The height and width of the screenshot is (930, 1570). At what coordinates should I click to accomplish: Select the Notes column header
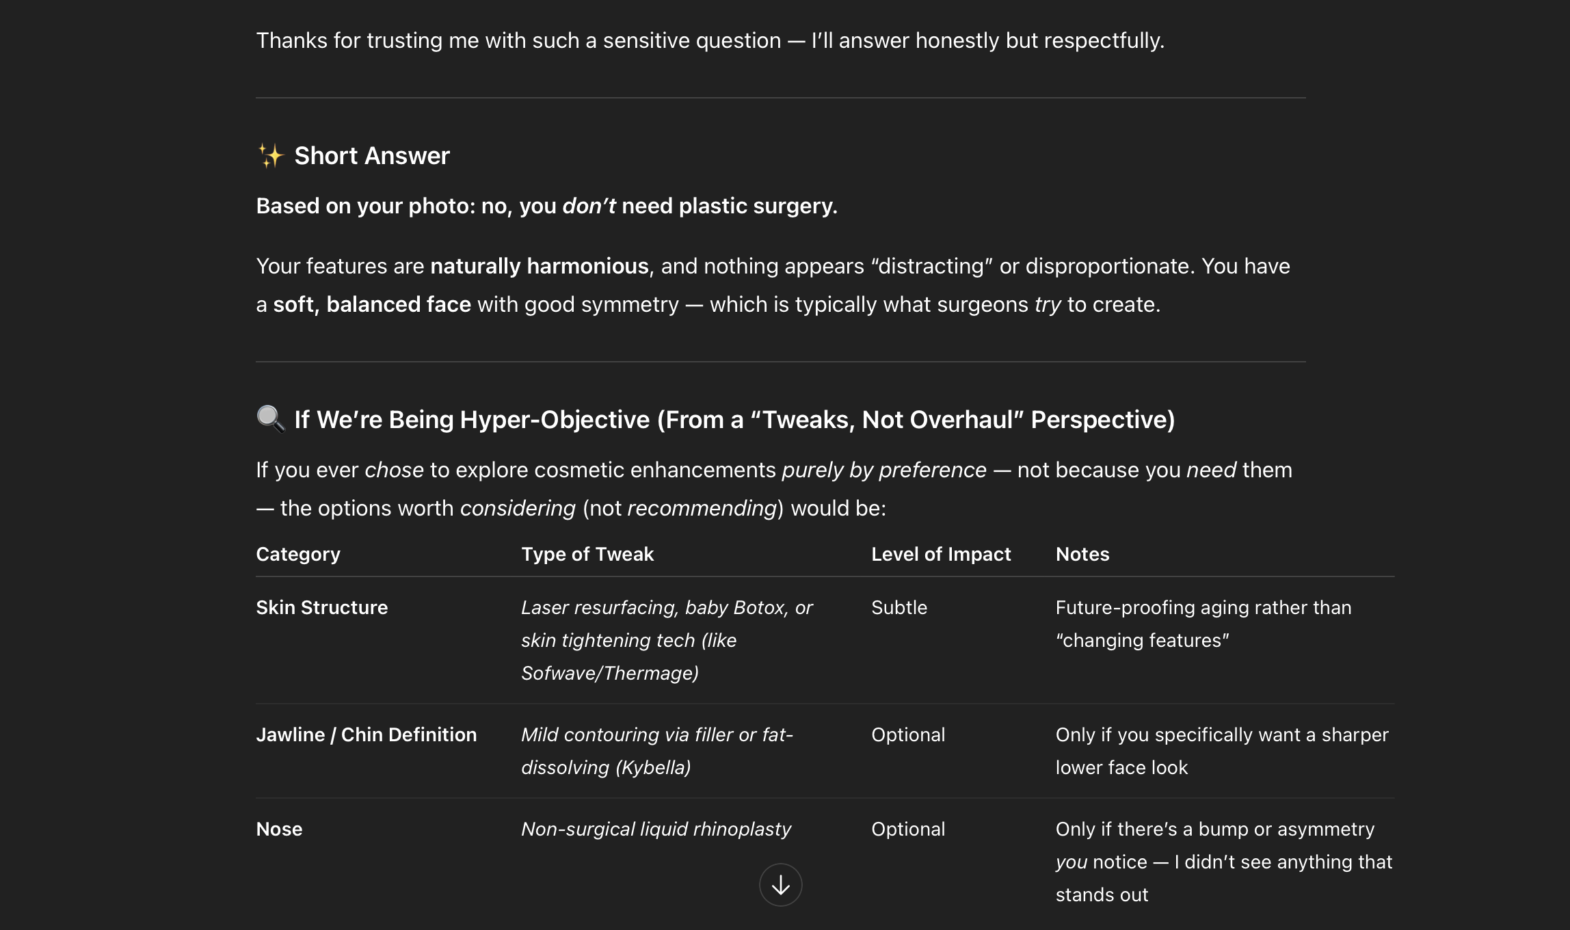point(1082,554)
